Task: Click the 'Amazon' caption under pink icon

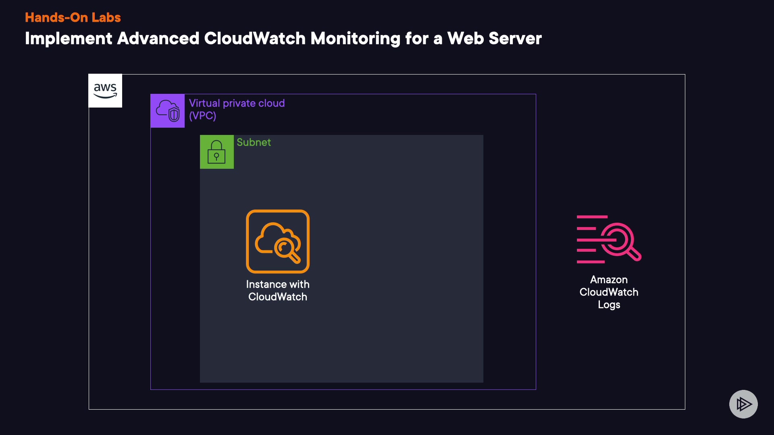Action: 609,280
